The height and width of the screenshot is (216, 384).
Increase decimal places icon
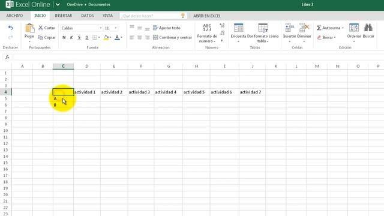[222, 25]
